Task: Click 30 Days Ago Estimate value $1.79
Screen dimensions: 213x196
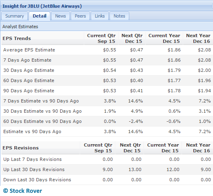Action: coord(174,70)
